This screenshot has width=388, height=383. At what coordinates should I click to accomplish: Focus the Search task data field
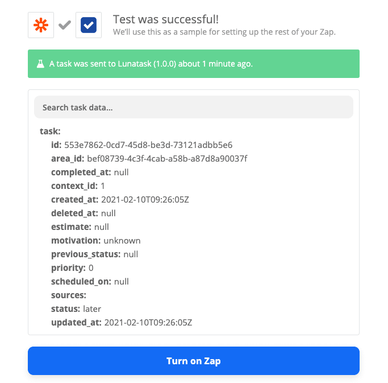[194, 107]
